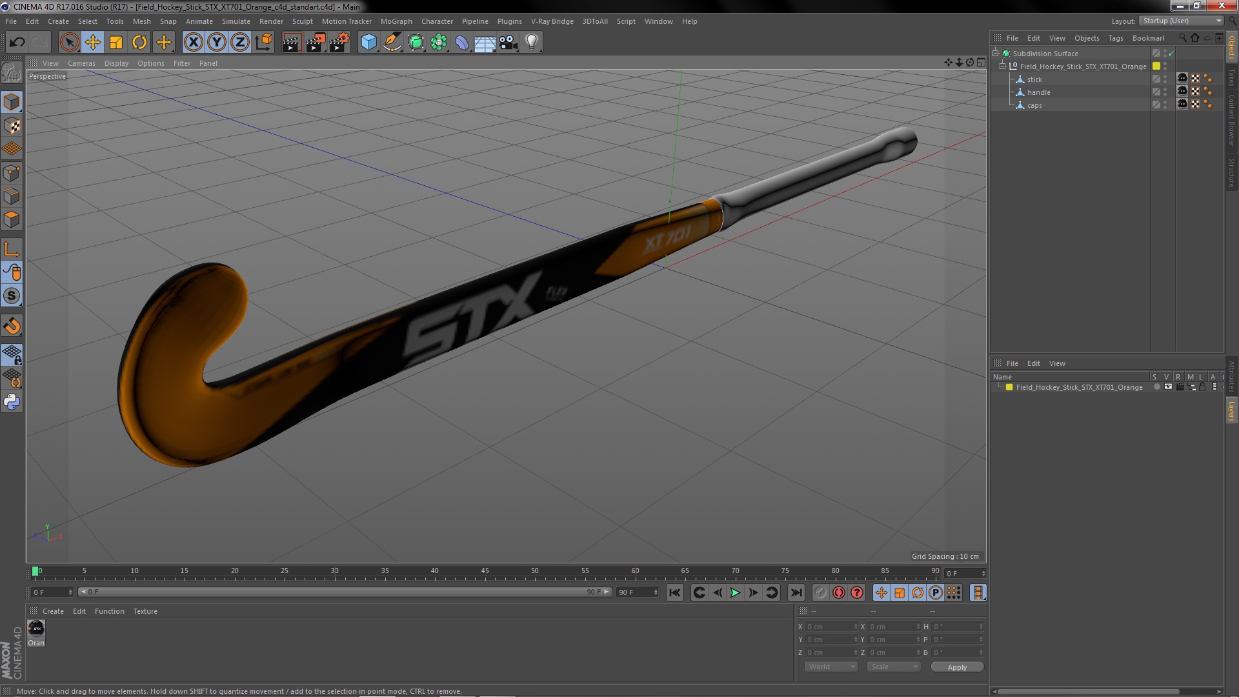Screen dimensions: 1239x697
Task: Toggle the Z axis lock
Action: 240,43
